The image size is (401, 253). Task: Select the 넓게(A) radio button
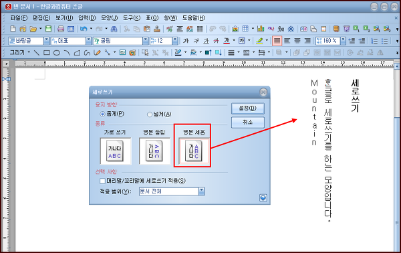(x=150, y=114)
